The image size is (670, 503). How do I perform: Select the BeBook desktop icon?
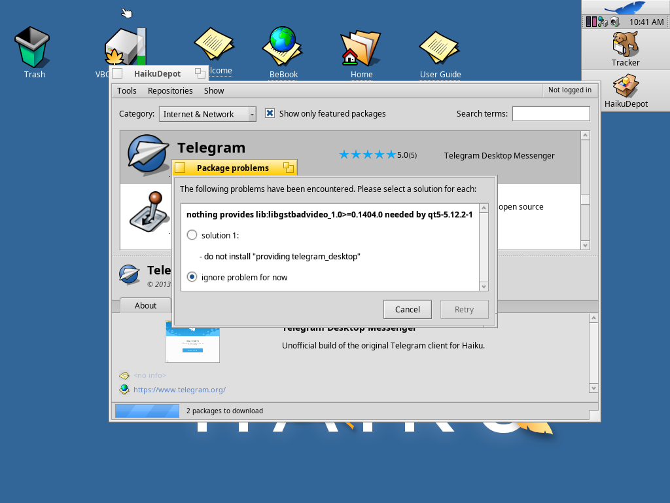[283, 47]
